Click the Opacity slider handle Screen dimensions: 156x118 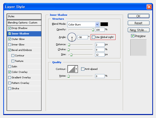pyautogui.click(x=93, y=30)
